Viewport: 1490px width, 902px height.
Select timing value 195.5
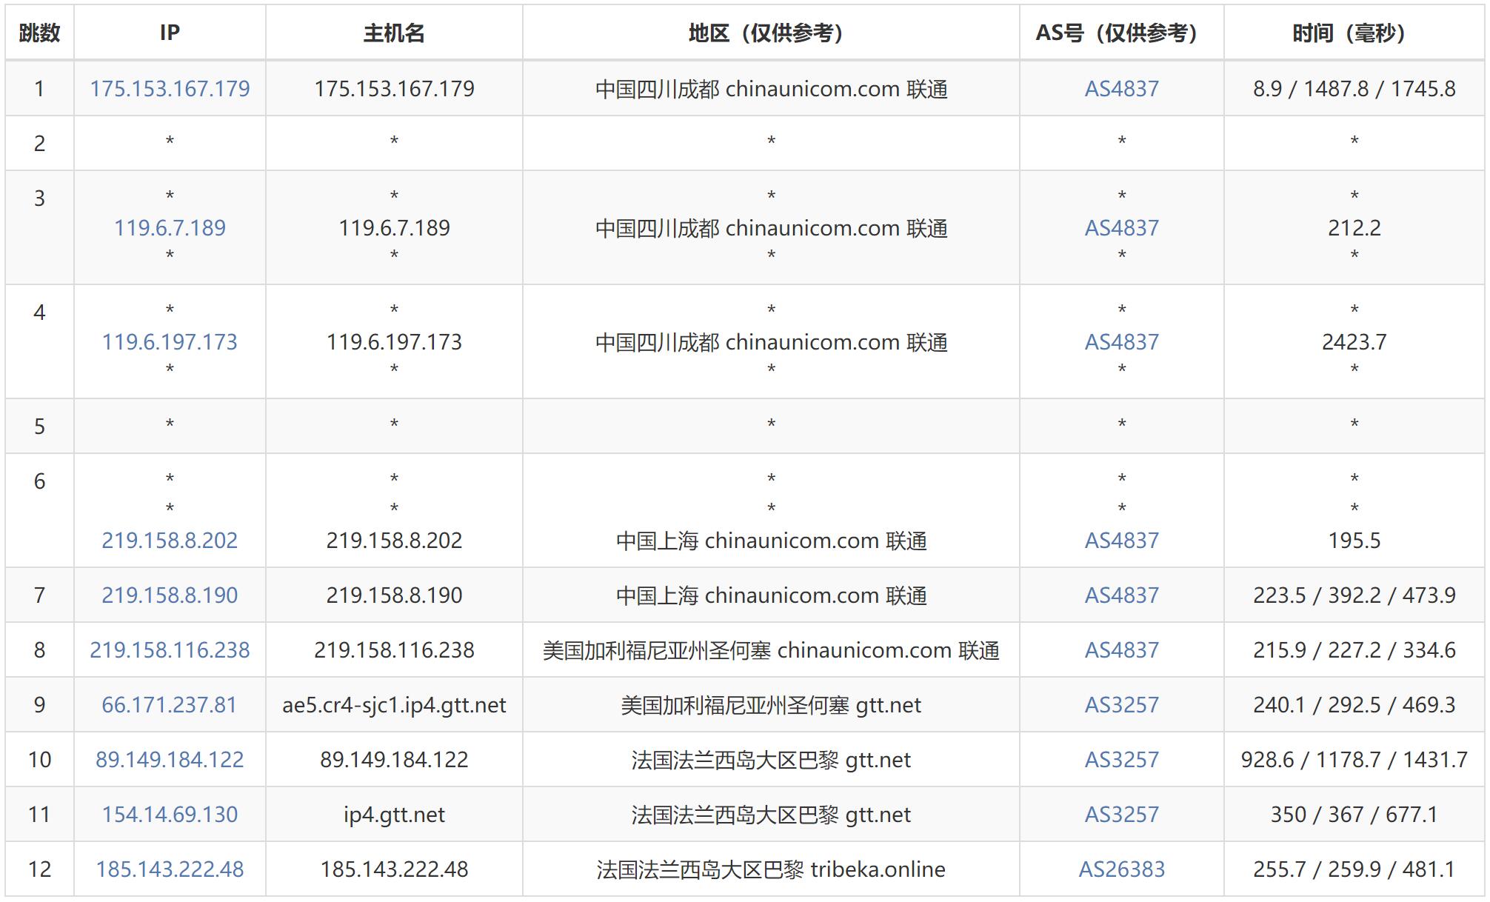pyautogui.click(x=1354, y=541)
